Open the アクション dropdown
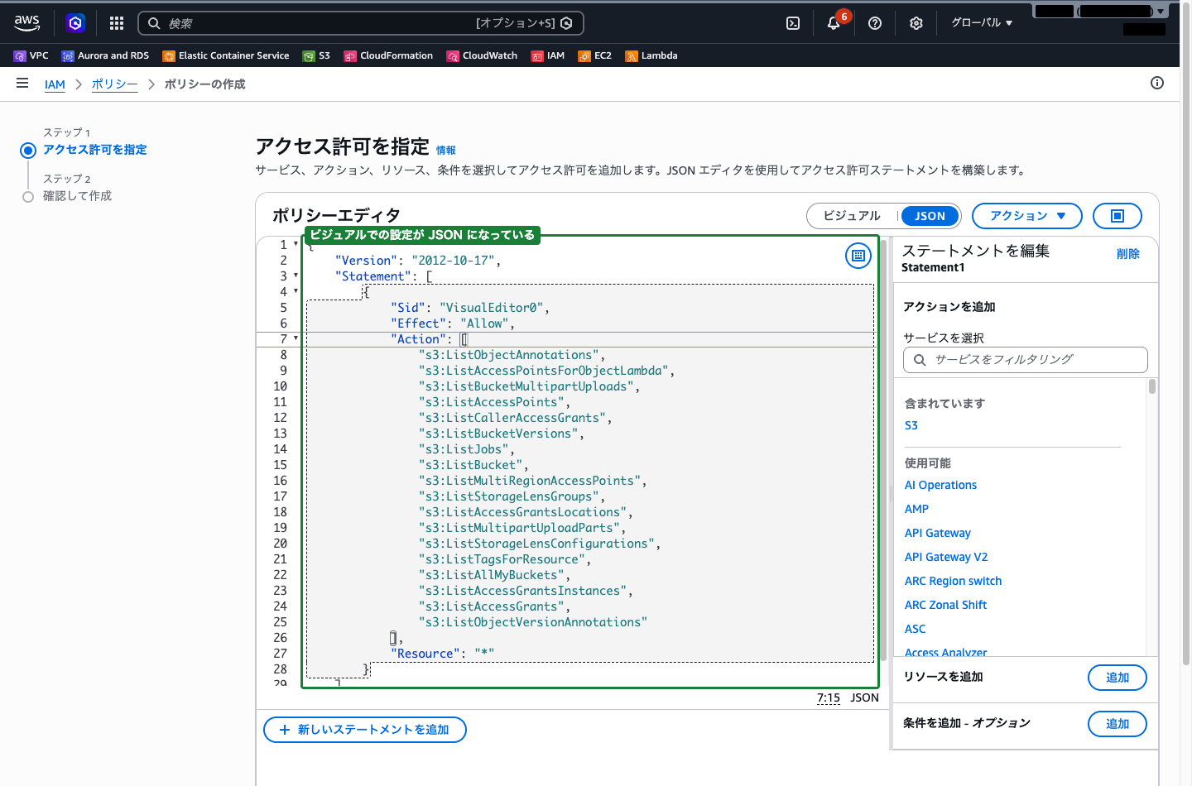 click(x=1027, y=216)
